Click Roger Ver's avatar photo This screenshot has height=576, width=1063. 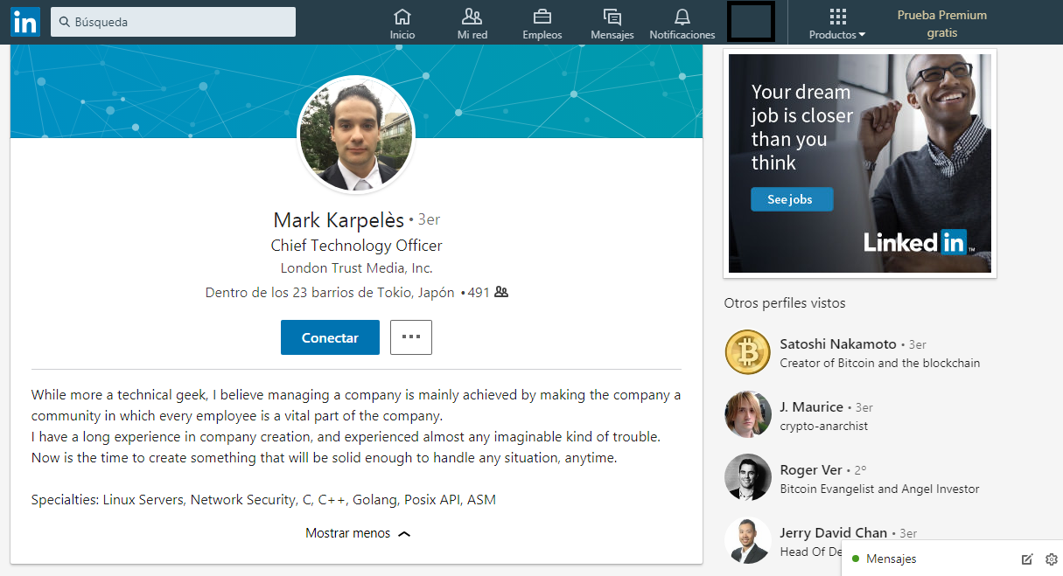[x=748, y=477]
